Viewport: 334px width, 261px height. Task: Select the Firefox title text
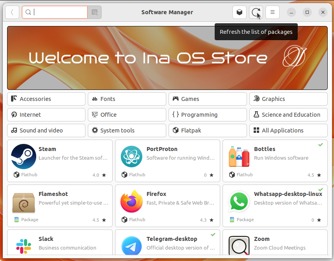[x=156, y=194]
